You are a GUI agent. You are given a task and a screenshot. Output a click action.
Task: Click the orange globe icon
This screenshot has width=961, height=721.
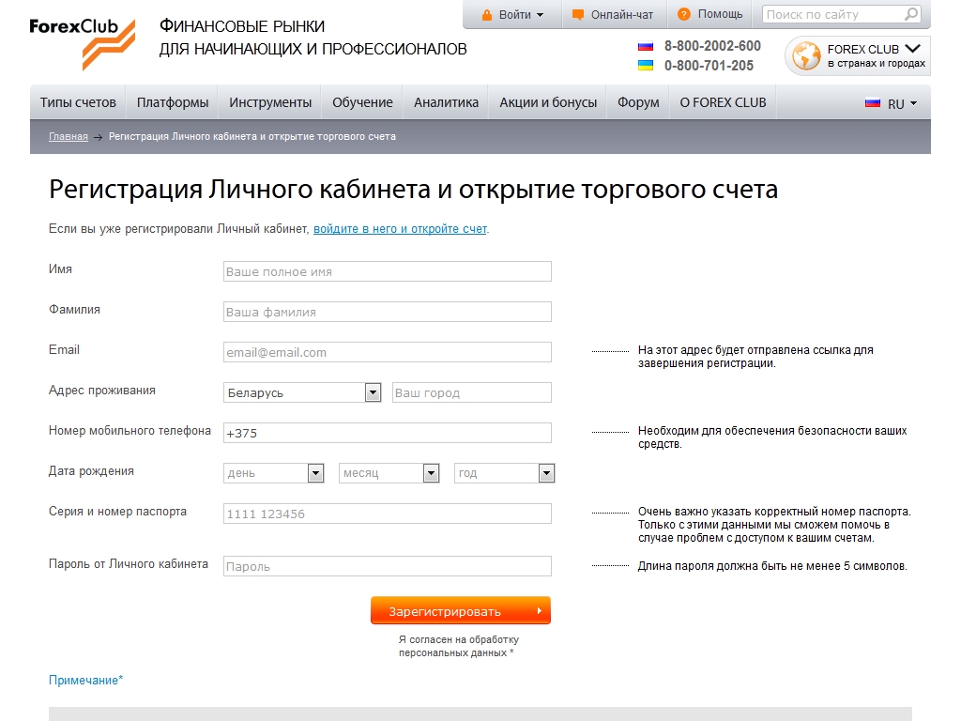[806, 56]
